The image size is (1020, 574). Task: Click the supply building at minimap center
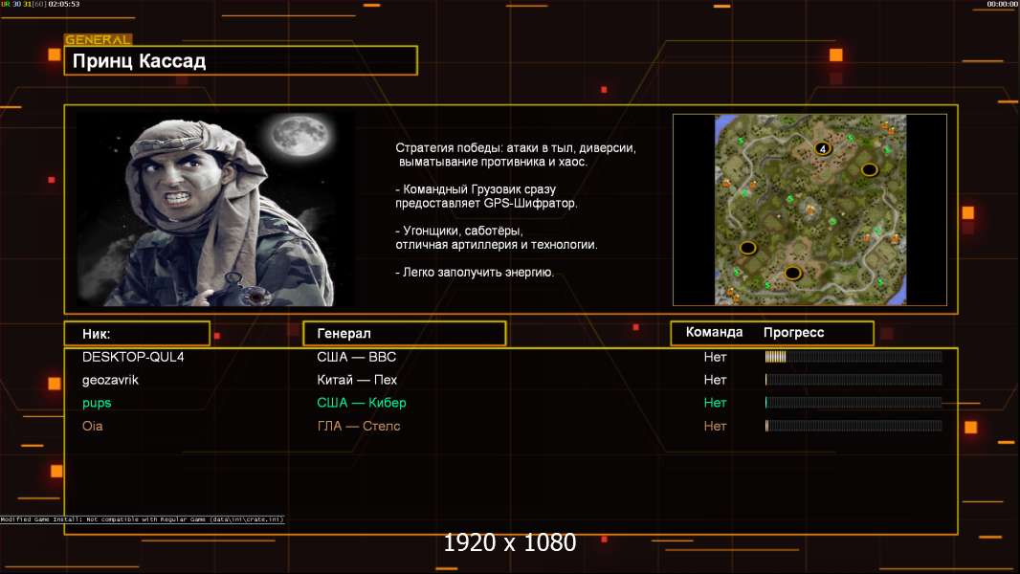[809, 208]
